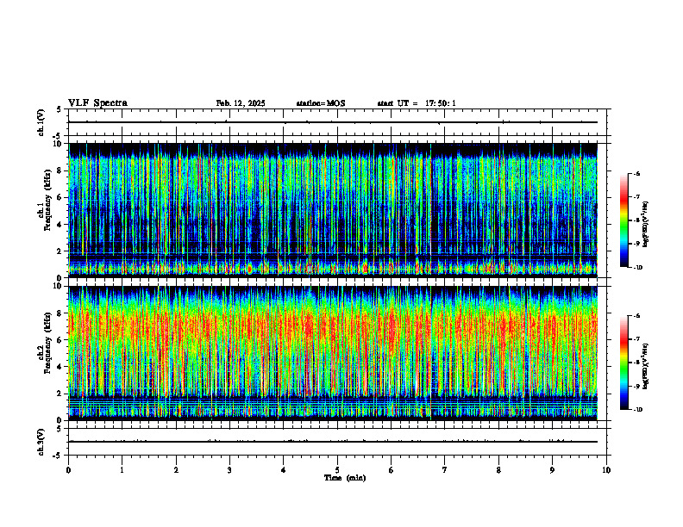This screenshot has width=683, height=527.
Task: Click the ch.1 colorbar "-6" label
Action: (x=637, y=173)
